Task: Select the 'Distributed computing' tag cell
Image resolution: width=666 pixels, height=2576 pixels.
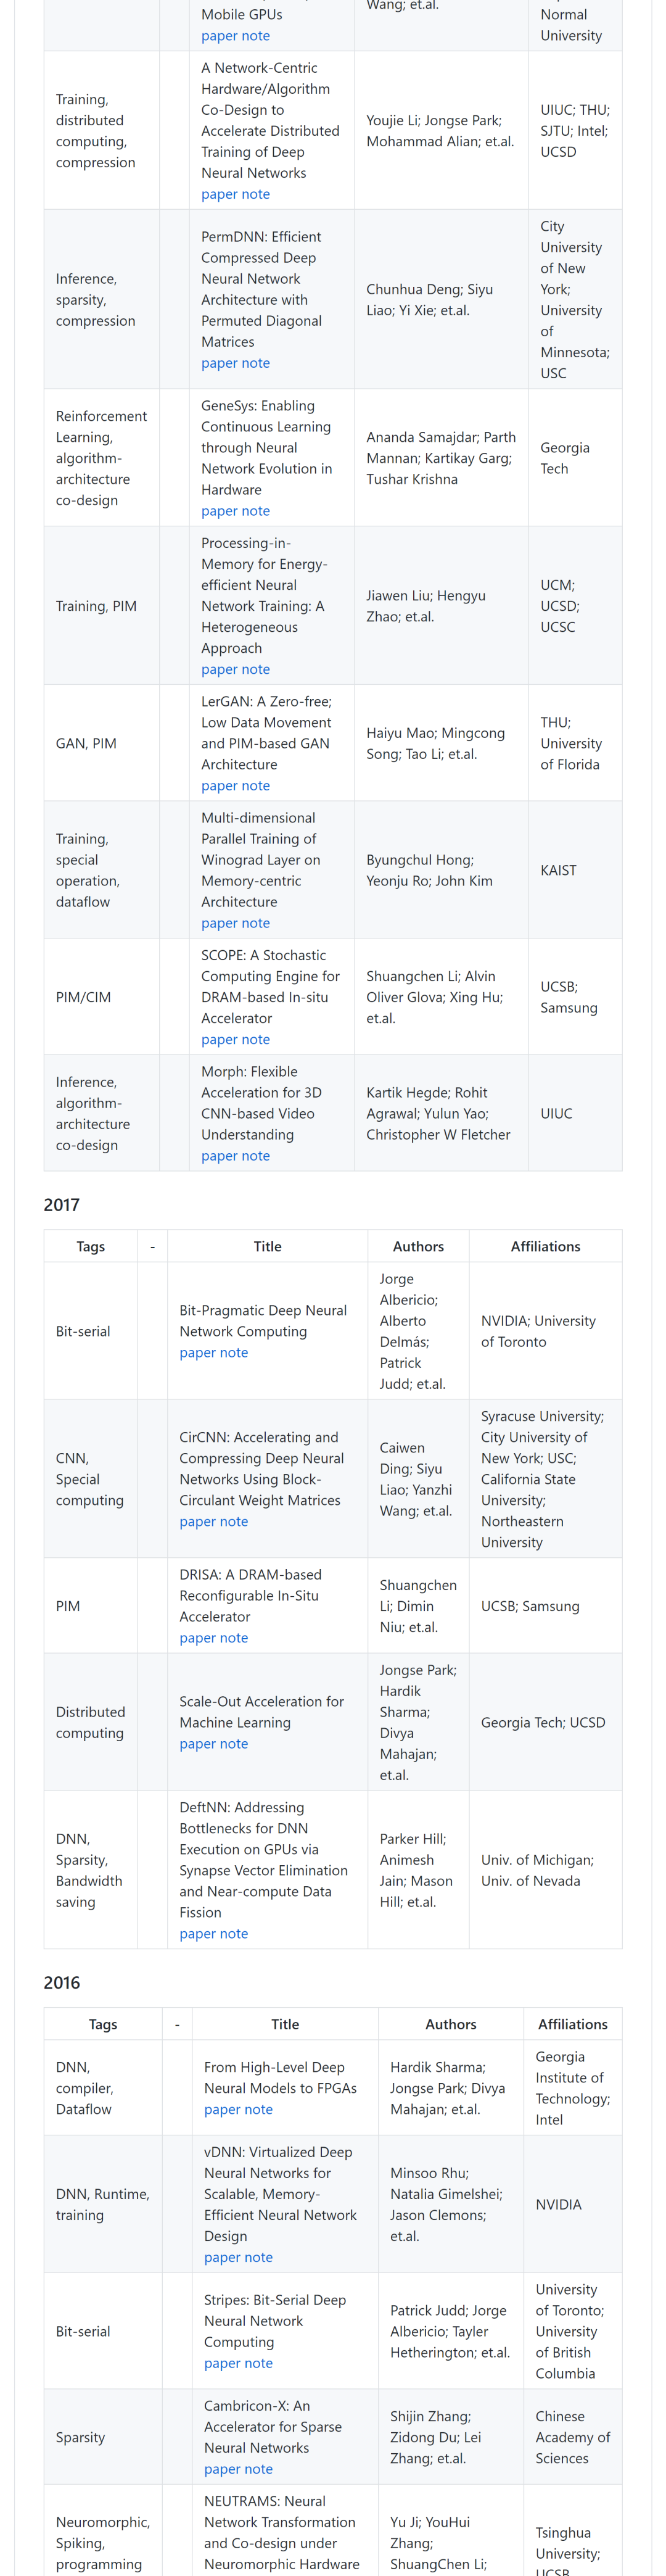Action: pos(91,1722)
